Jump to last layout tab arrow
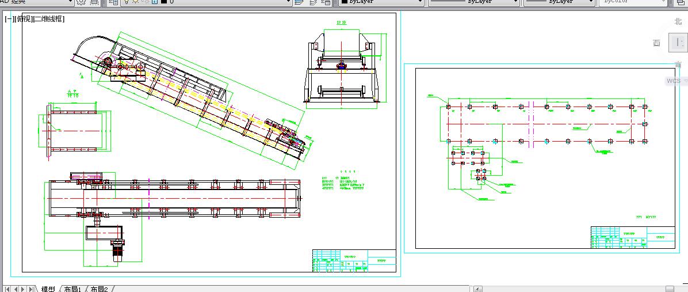Image resolution: width=688 pixels, height=292 pixels. (x=31, y=289)
